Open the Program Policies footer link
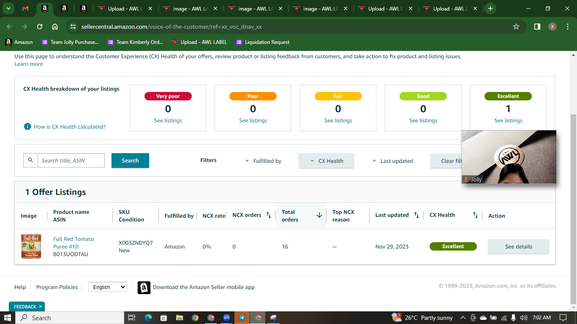This screenshot has height=324, width=577. tap(57, 287)
